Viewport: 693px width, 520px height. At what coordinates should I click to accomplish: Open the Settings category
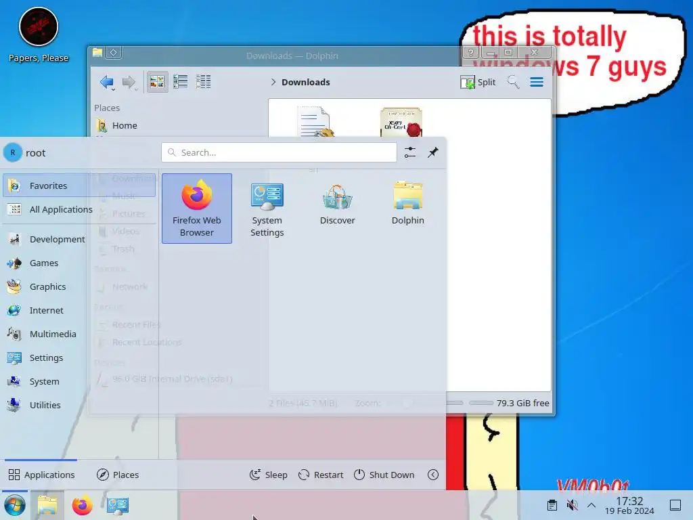tap(79, 357)
